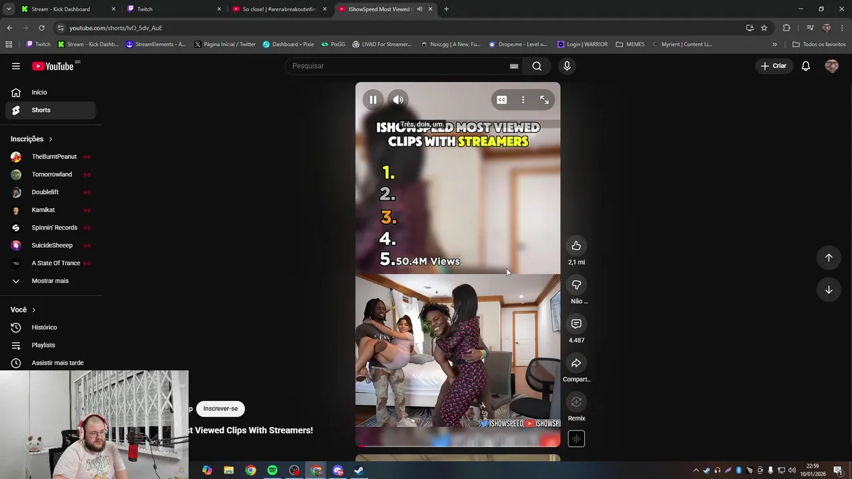Click the search magnifier button
This screenshot has height=479, width=852.
click(x=537, y=66)
